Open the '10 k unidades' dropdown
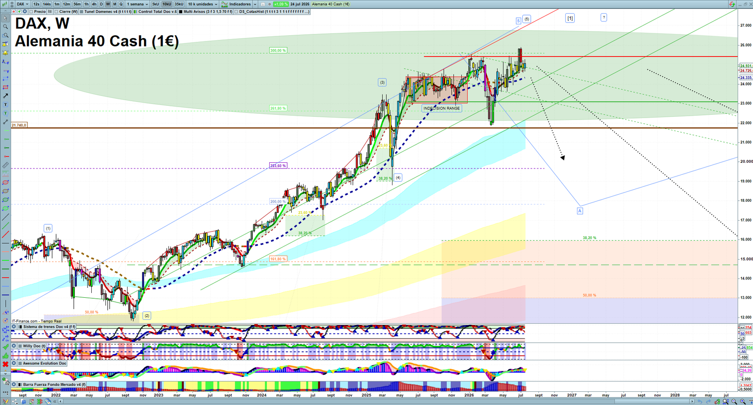Viewport: 753px width, 405px height. point(203,4)
